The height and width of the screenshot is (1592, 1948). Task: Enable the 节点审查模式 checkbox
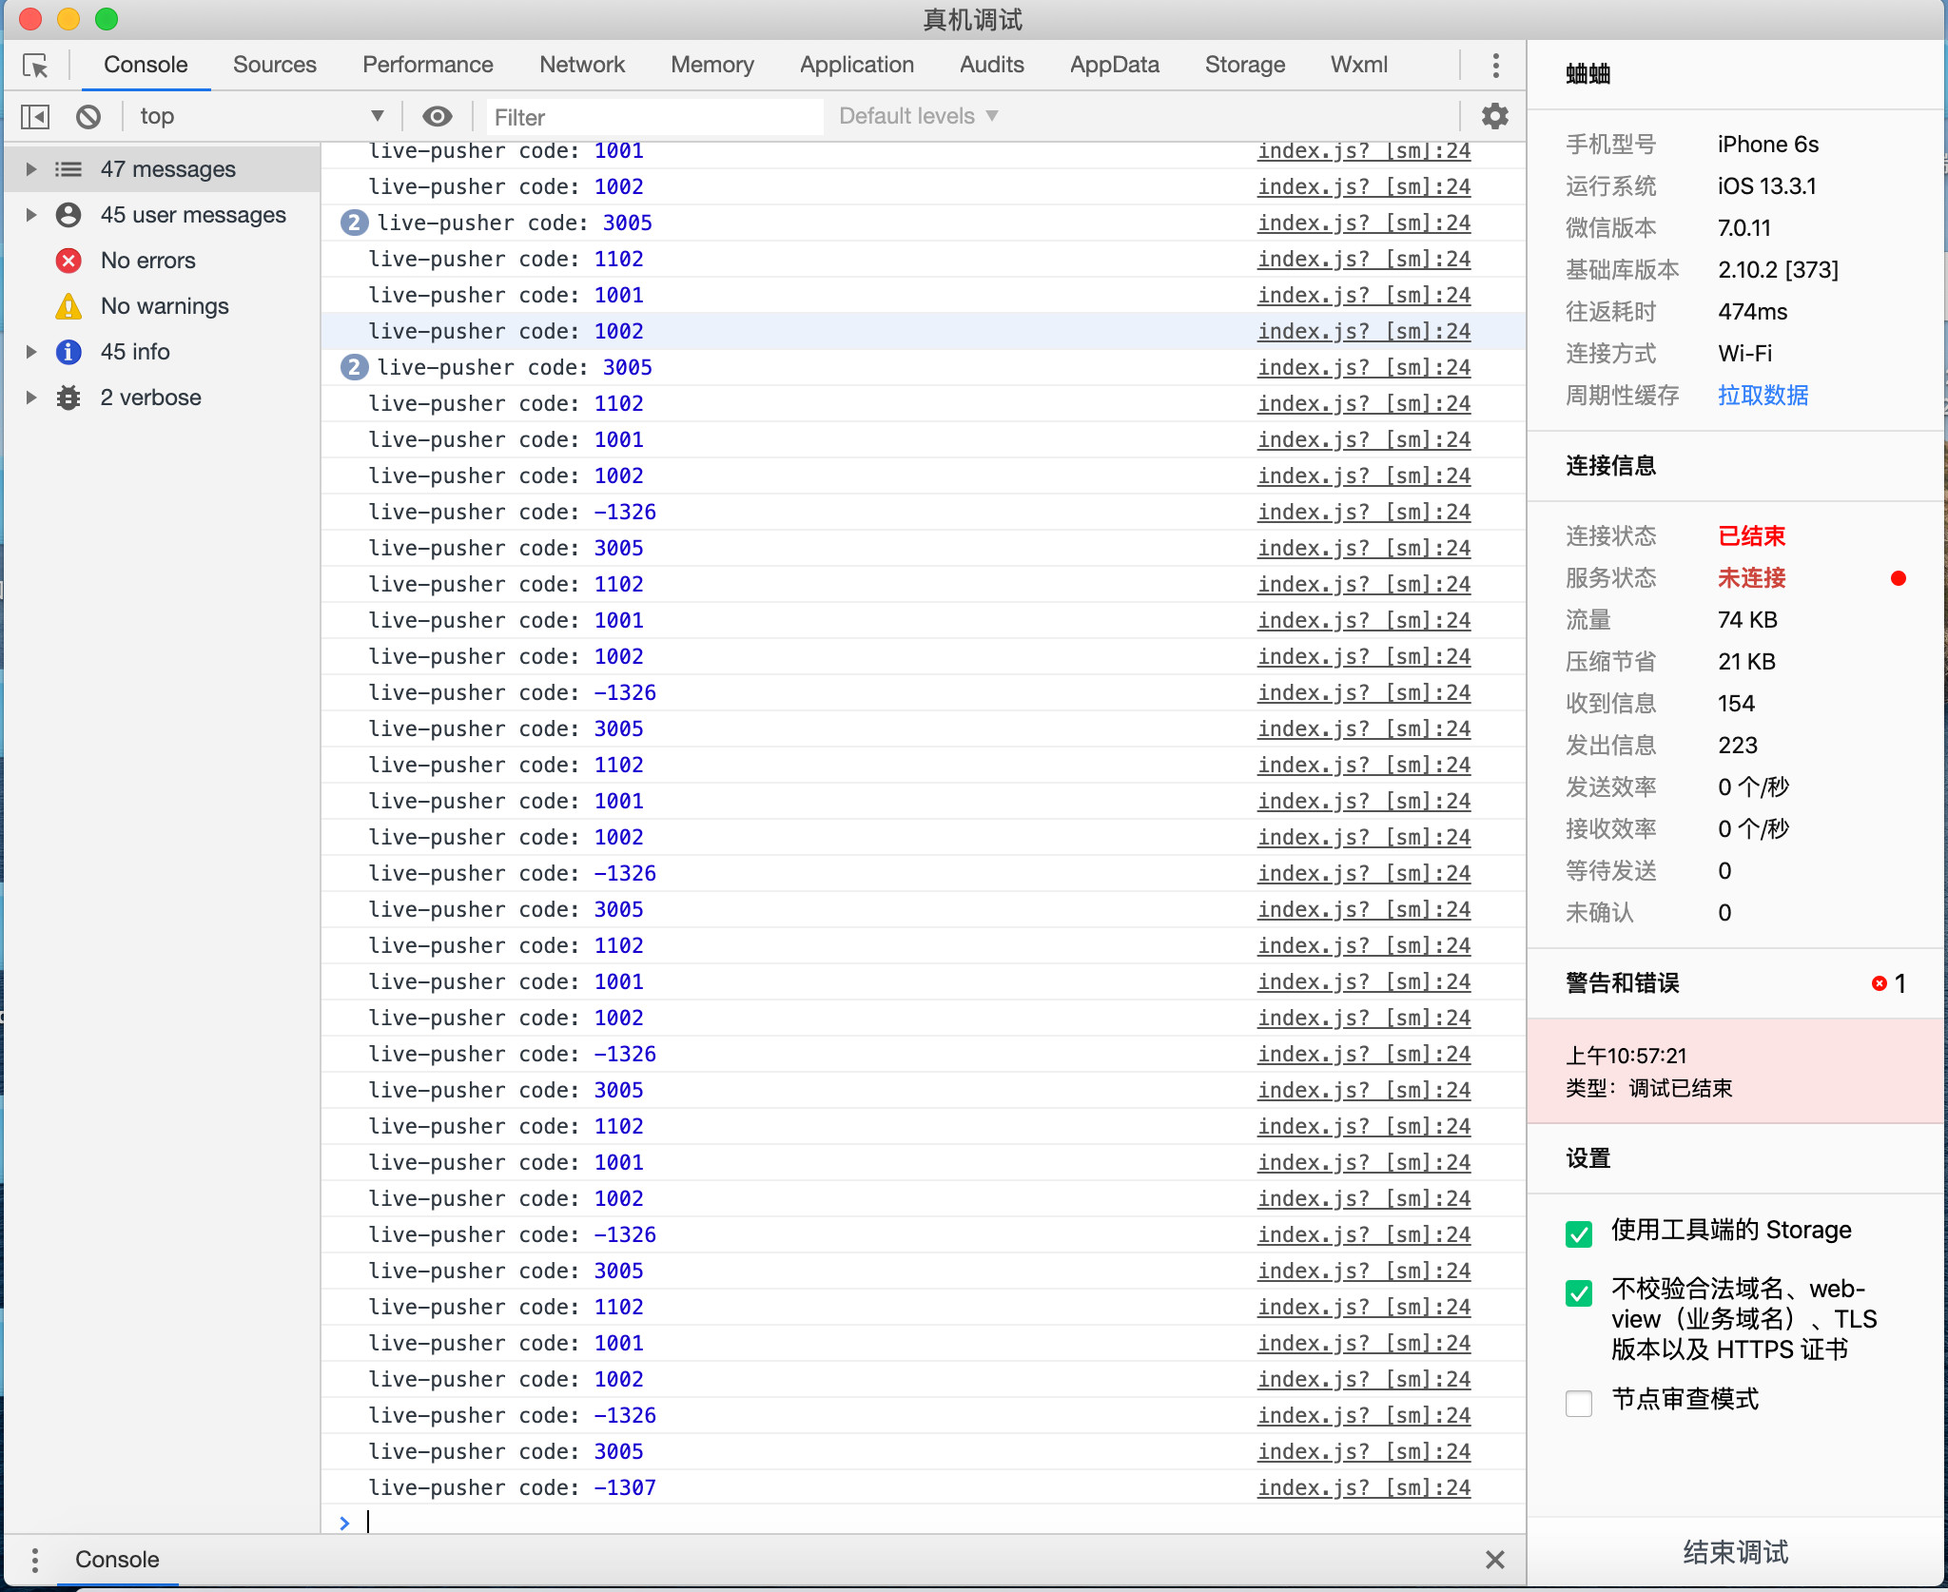1578,1402
